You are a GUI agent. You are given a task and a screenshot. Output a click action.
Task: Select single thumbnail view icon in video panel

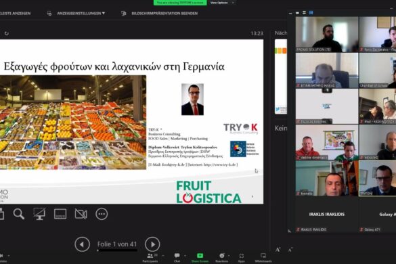point(297,13)
